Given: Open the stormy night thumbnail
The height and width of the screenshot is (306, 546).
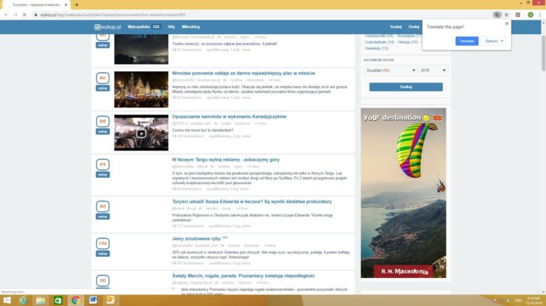Looking at the screenshot, I should pyautogui.click(x=141, y=49).
